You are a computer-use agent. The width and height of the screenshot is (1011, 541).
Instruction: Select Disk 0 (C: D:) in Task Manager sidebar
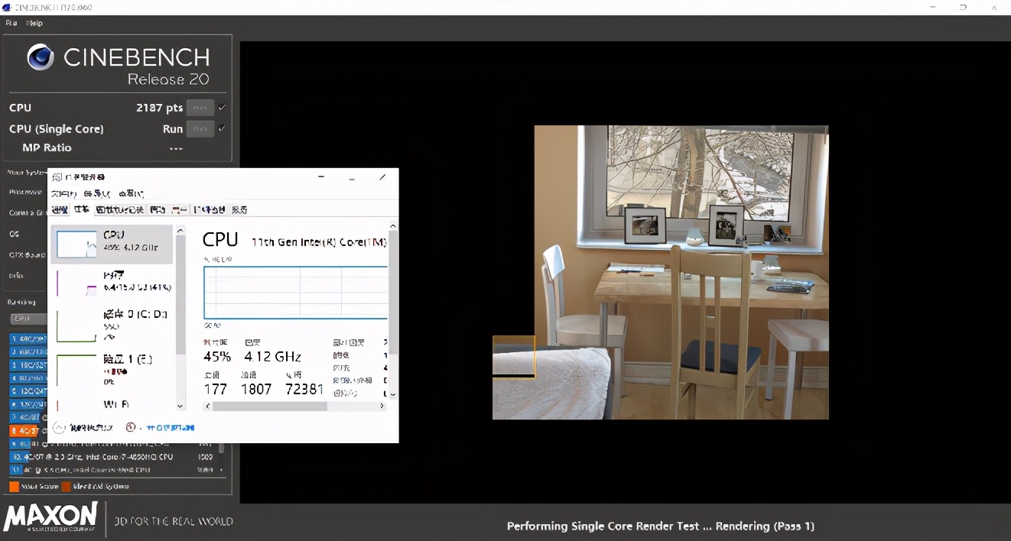point(112,325)
